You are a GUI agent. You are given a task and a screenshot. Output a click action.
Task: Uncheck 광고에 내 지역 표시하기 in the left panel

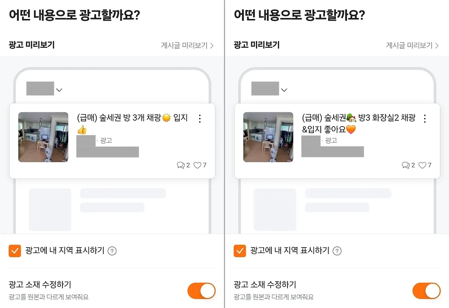click(x=15, y=251)
